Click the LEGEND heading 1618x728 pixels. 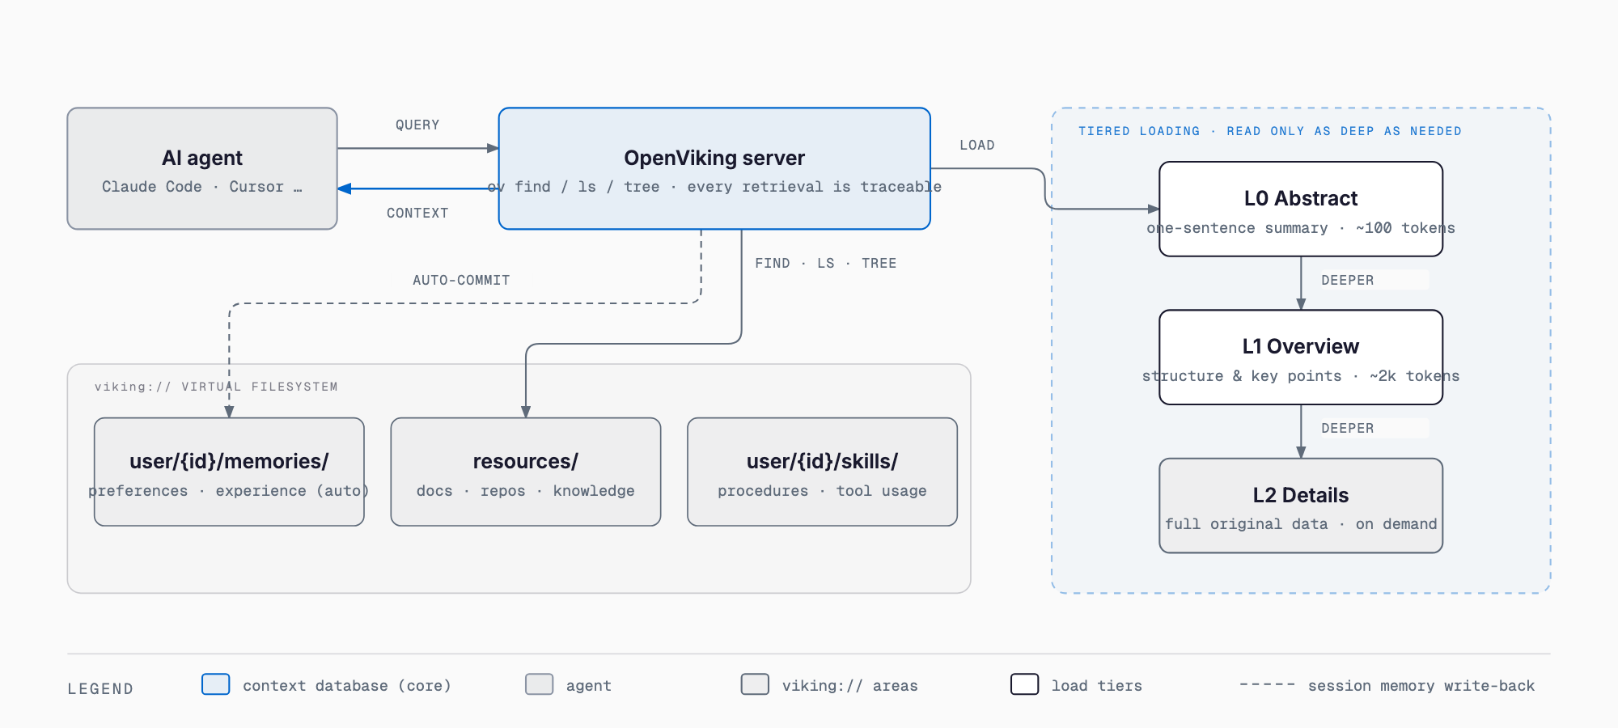click(100, 688)
